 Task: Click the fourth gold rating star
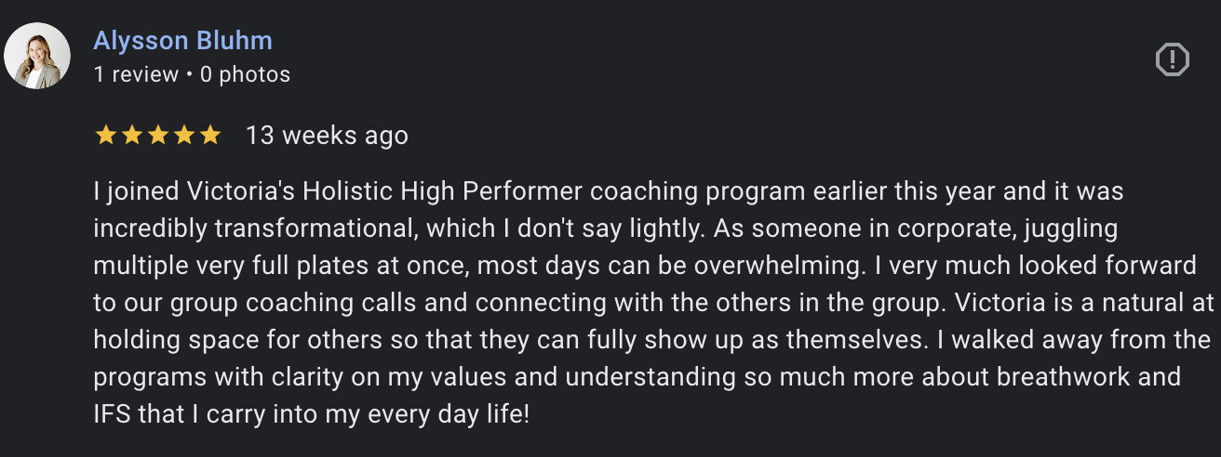pos(184,136)
